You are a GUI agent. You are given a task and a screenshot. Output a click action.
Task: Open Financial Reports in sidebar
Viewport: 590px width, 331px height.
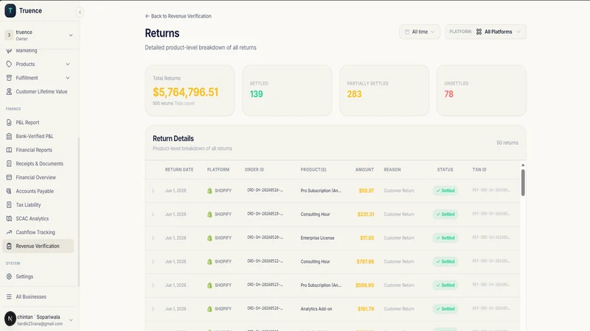(38, 150)
